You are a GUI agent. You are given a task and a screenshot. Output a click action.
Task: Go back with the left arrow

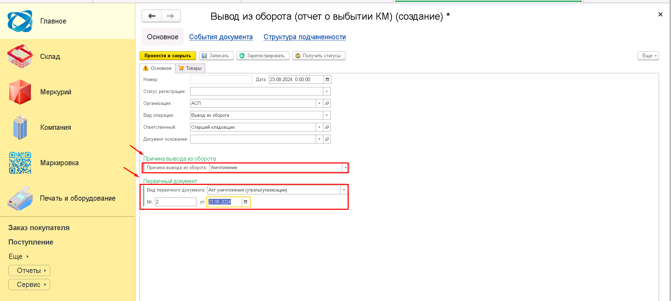click(x=151, y=16)
